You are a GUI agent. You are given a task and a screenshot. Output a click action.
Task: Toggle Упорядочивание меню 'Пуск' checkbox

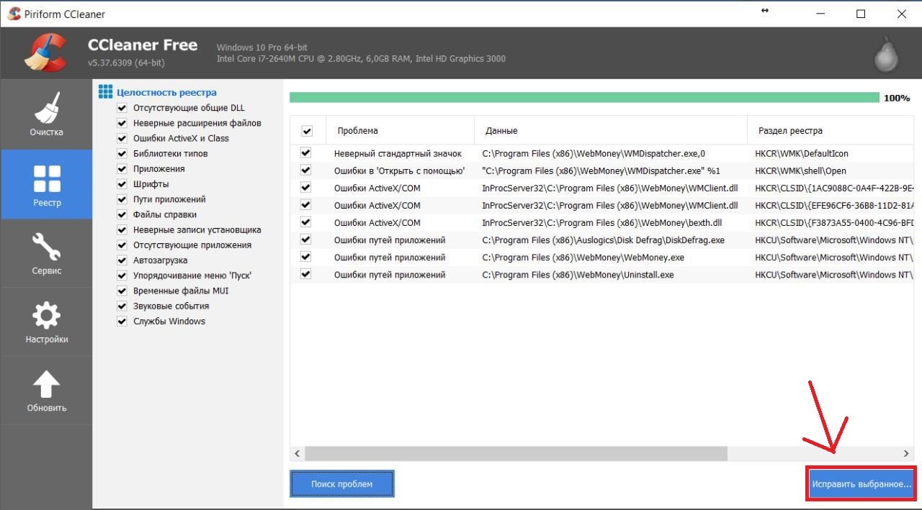pos(122,276)
